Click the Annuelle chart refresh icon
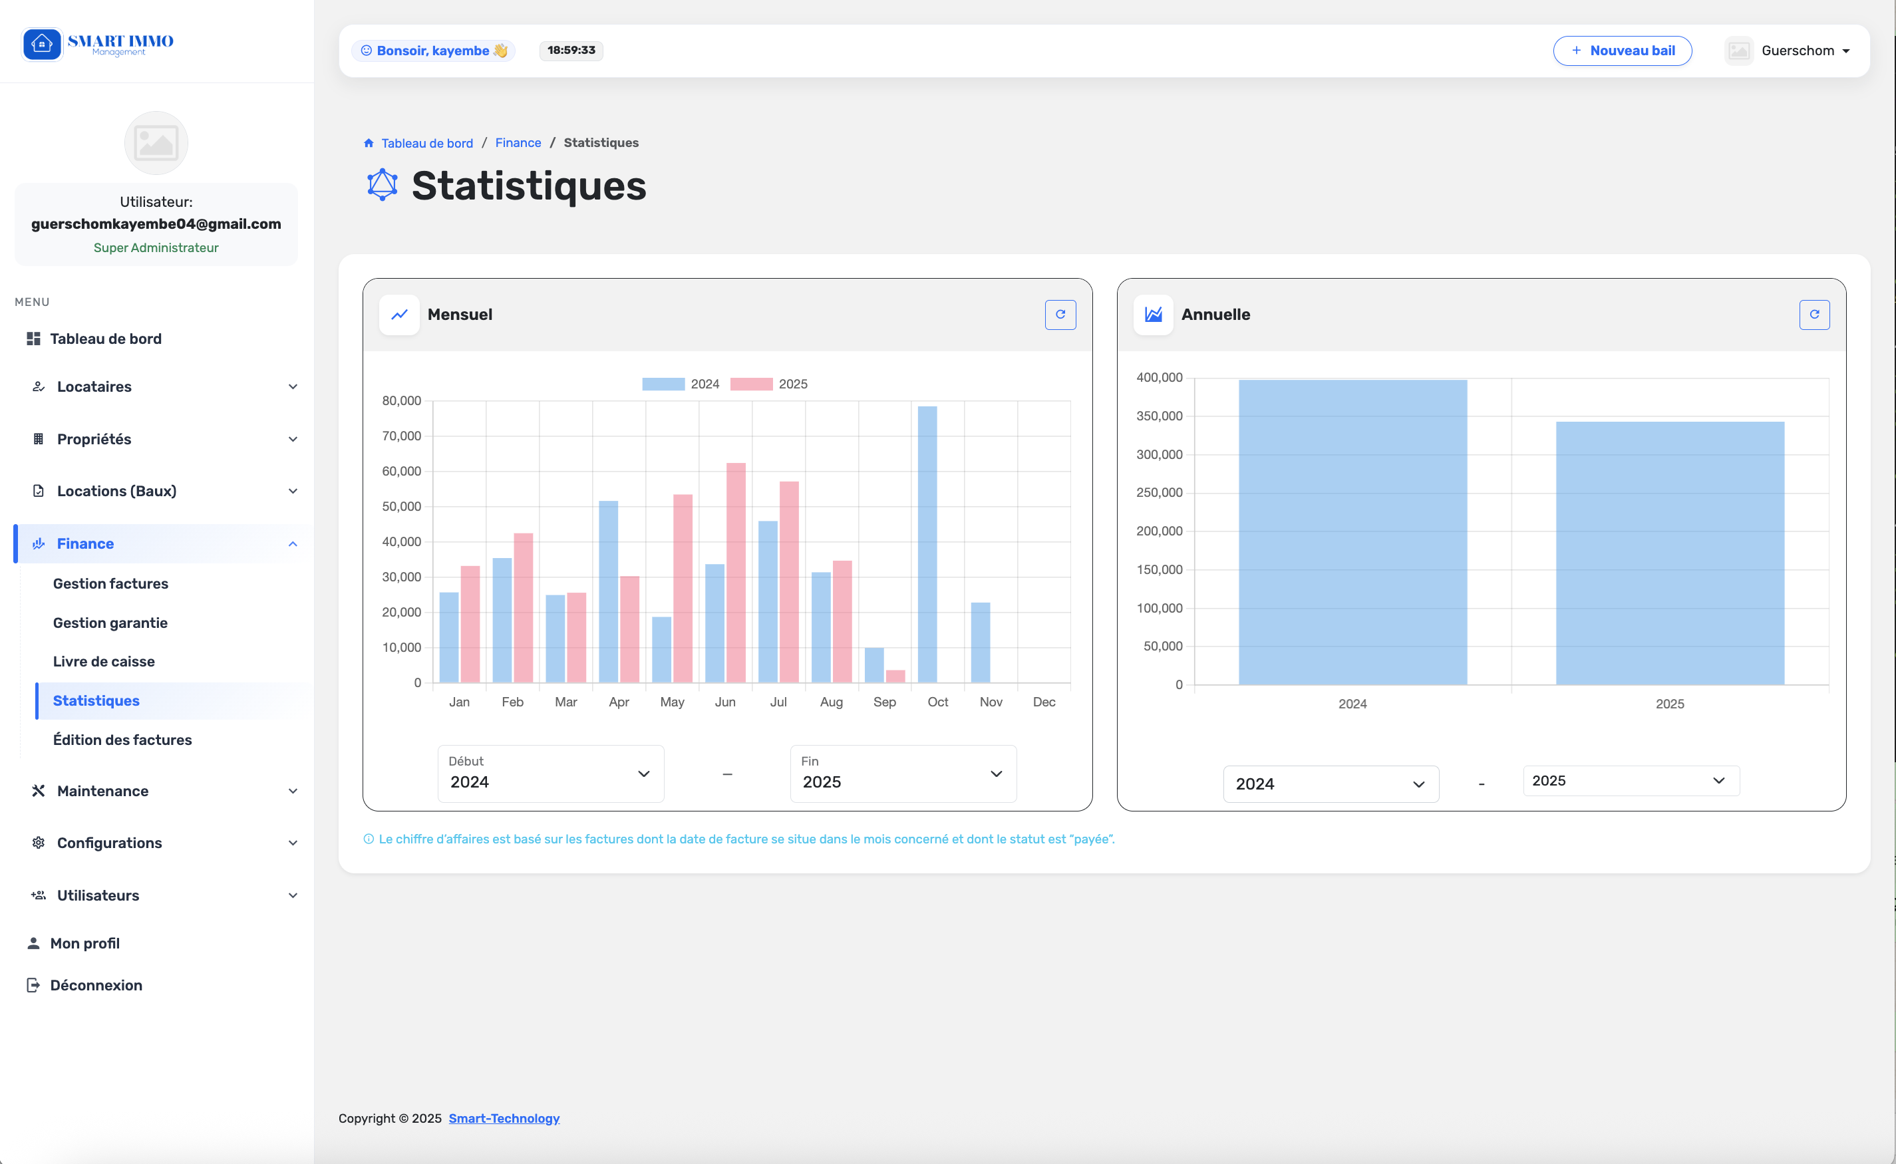Image resolution: width=1896 pixels, height=1164 pixels. pos(1814,314)
